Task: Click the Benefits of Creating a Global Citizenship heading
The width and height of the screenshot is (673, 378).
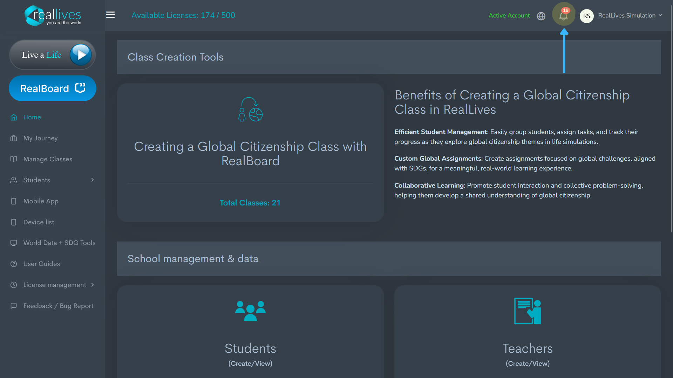Action: pyautogui.click(x=512, y=102)
